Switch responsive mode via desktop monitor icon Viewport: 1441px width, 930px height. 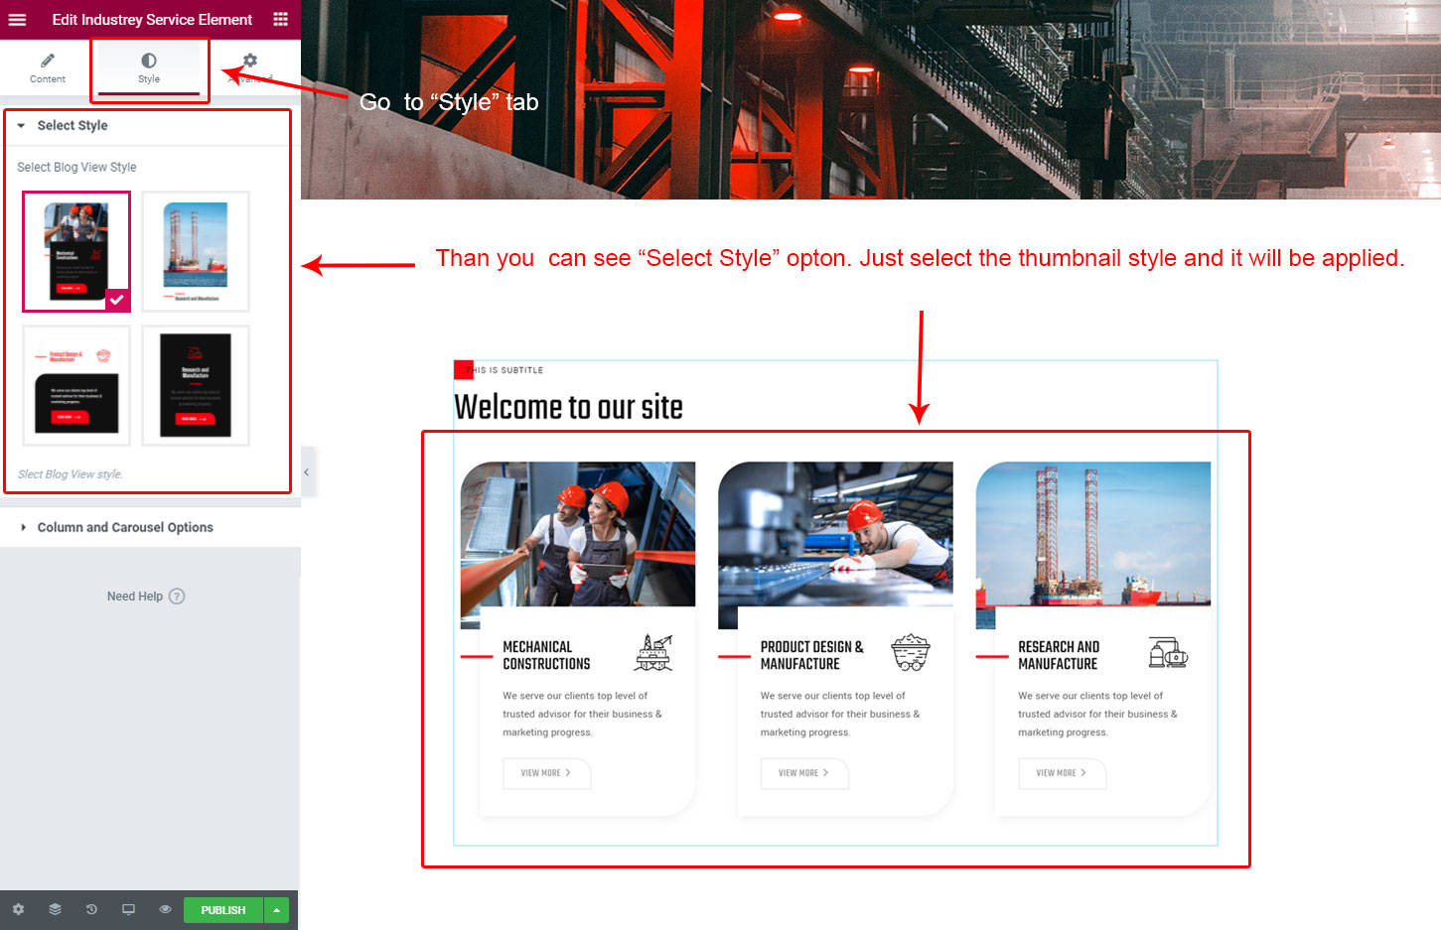pyautogui.click(x=128, y=909)
